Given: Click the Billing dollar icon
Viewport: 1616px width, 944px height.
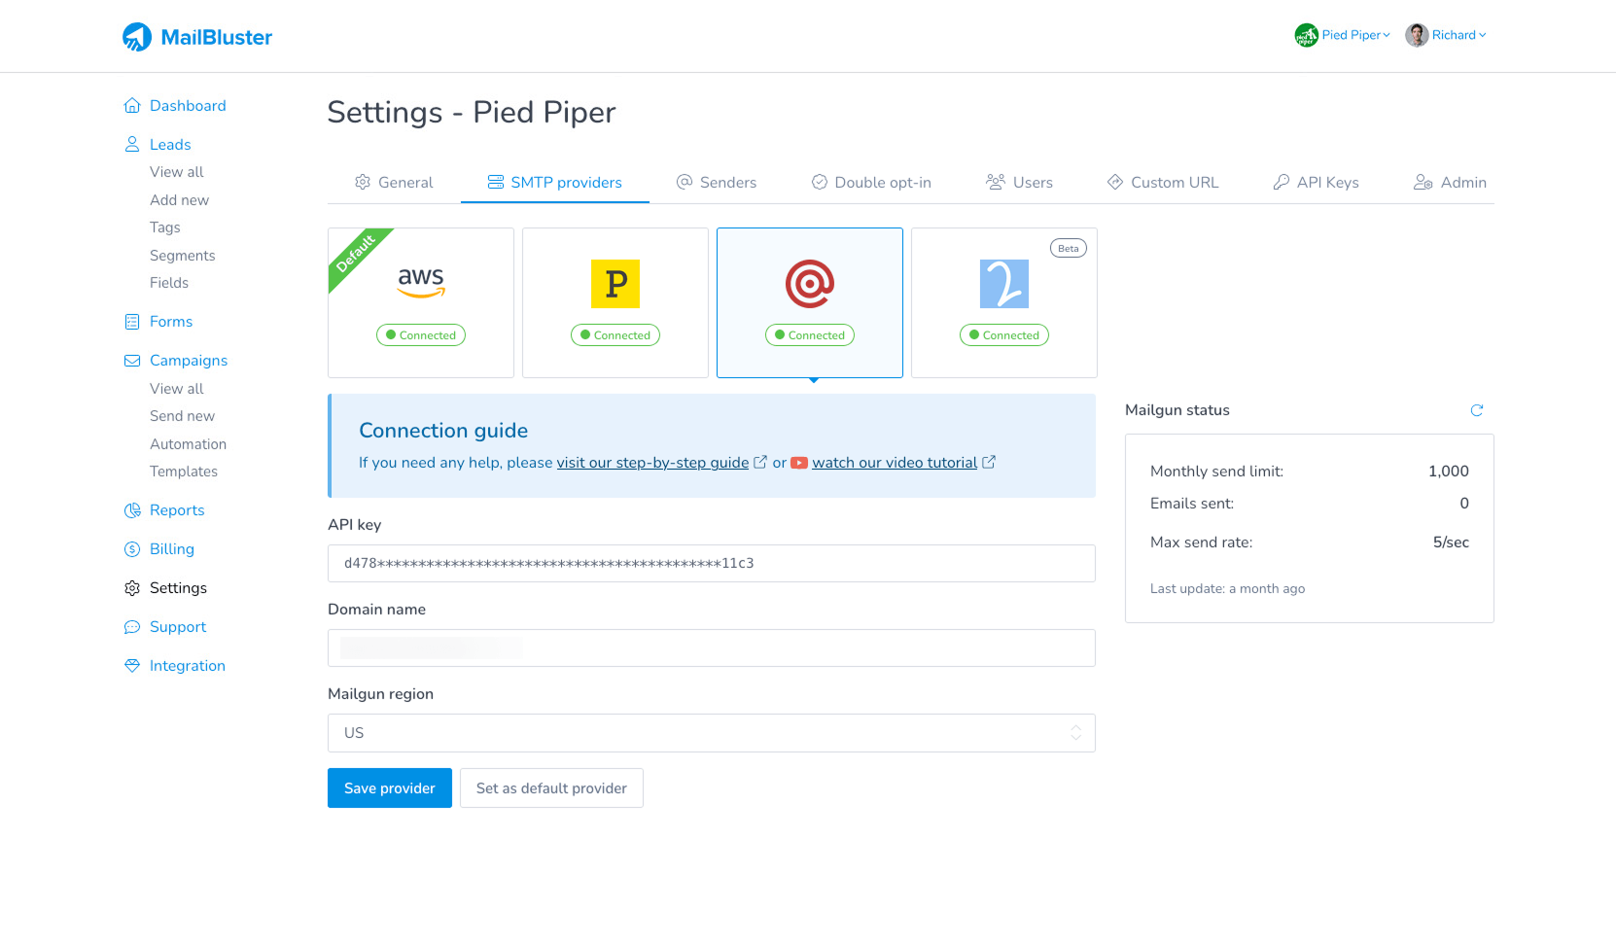Looking at the screenshot, I should click(x=132, y=549).
